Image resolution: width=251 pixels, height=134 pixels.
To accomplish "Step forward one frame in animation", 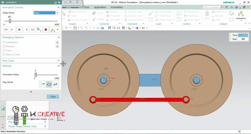I will point(26,30).
